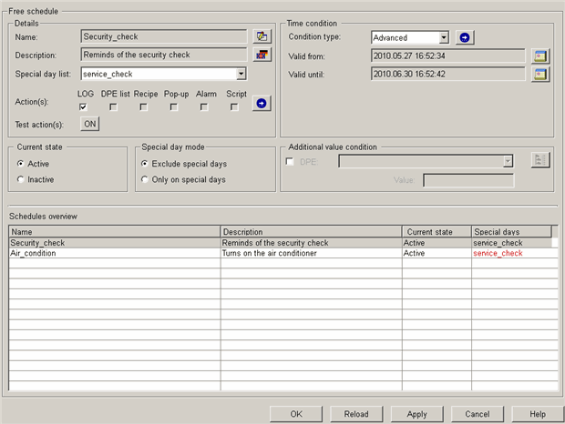Click the edit icon next to the Name field
Viewport: 565px width, 424px height.
262,36
